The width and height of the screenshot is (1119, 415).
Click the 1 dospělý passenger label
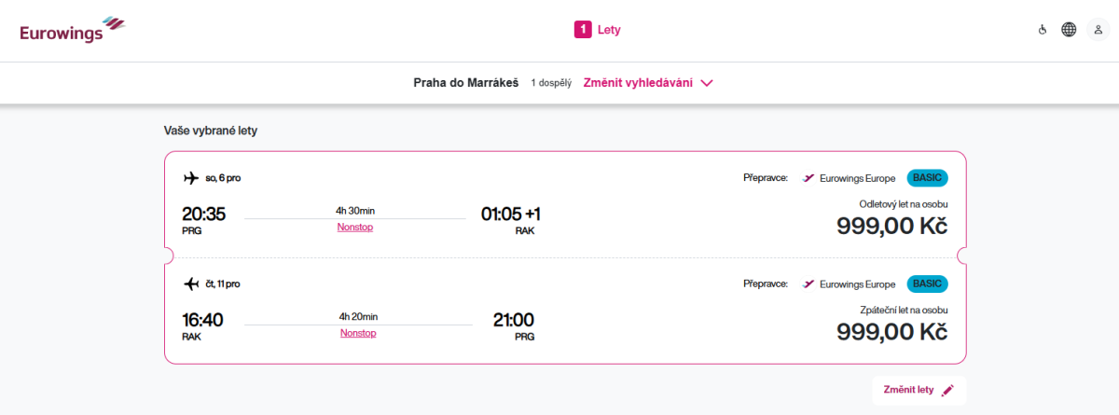pos(550,83)
